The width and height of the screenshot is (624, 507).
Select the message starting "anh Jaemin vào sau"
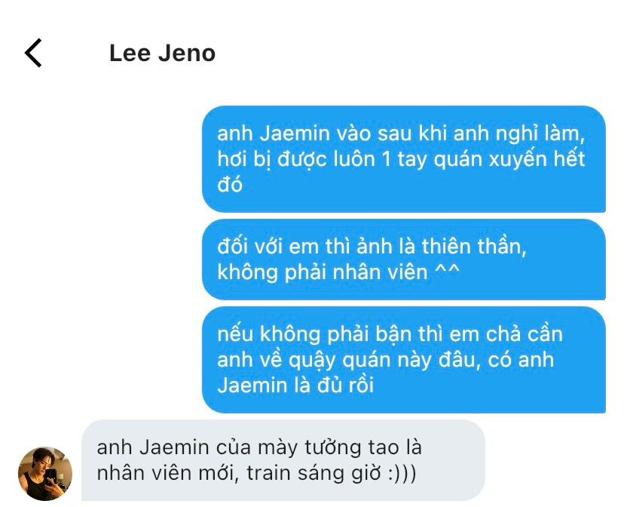coord(404,159)
